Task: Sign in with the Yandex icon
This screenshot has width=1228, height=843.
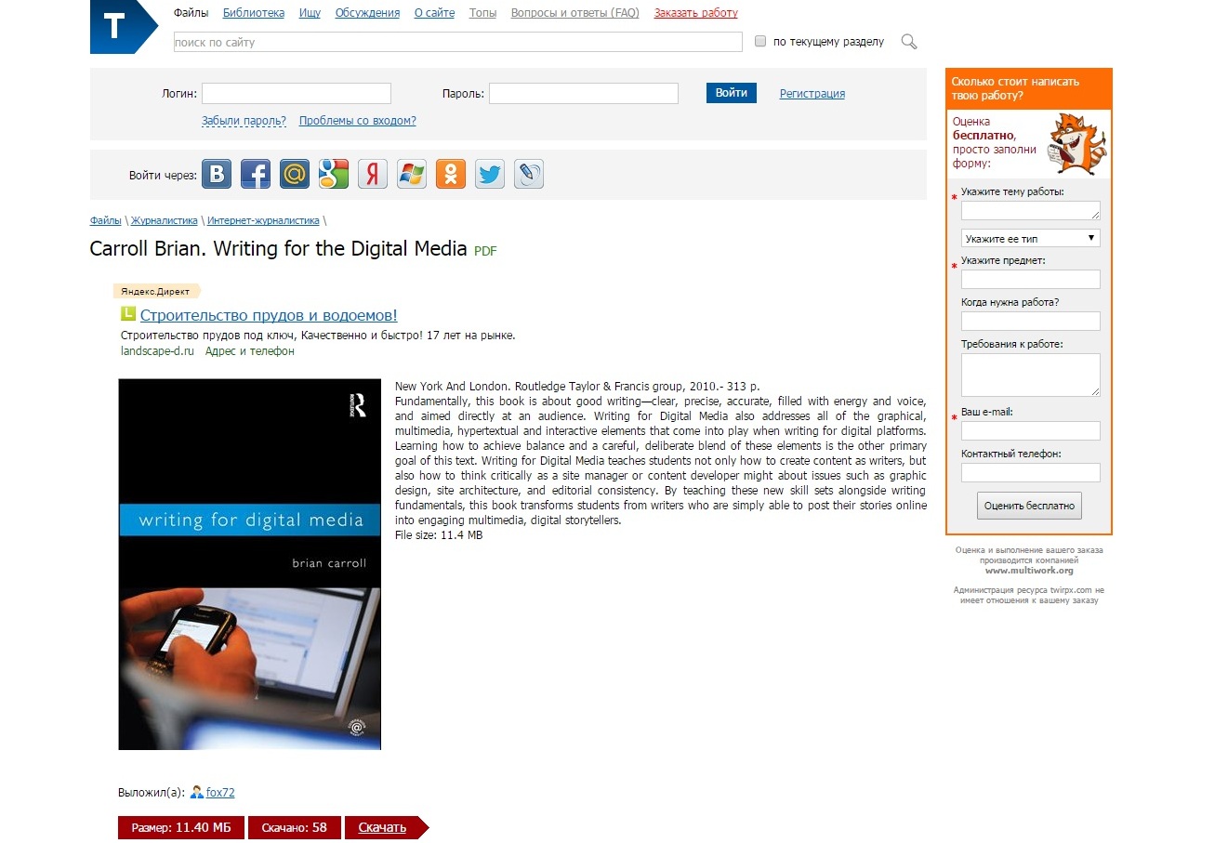Action: pyautogui.click(x=373, y=174)
